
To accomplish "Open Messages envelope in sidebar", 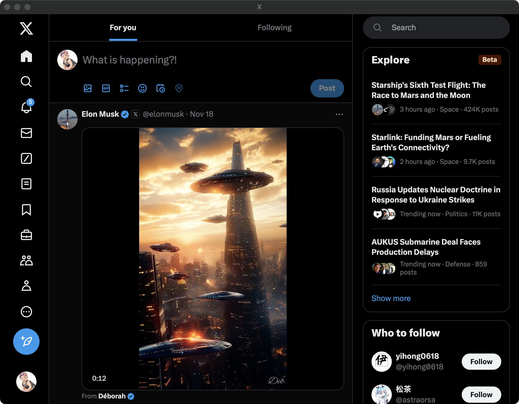I will 26,133.
